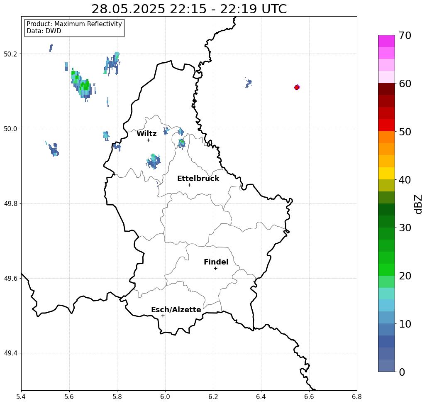
Task: Click the magenta swatch at top of colorbar
Action: coord(386,41)
